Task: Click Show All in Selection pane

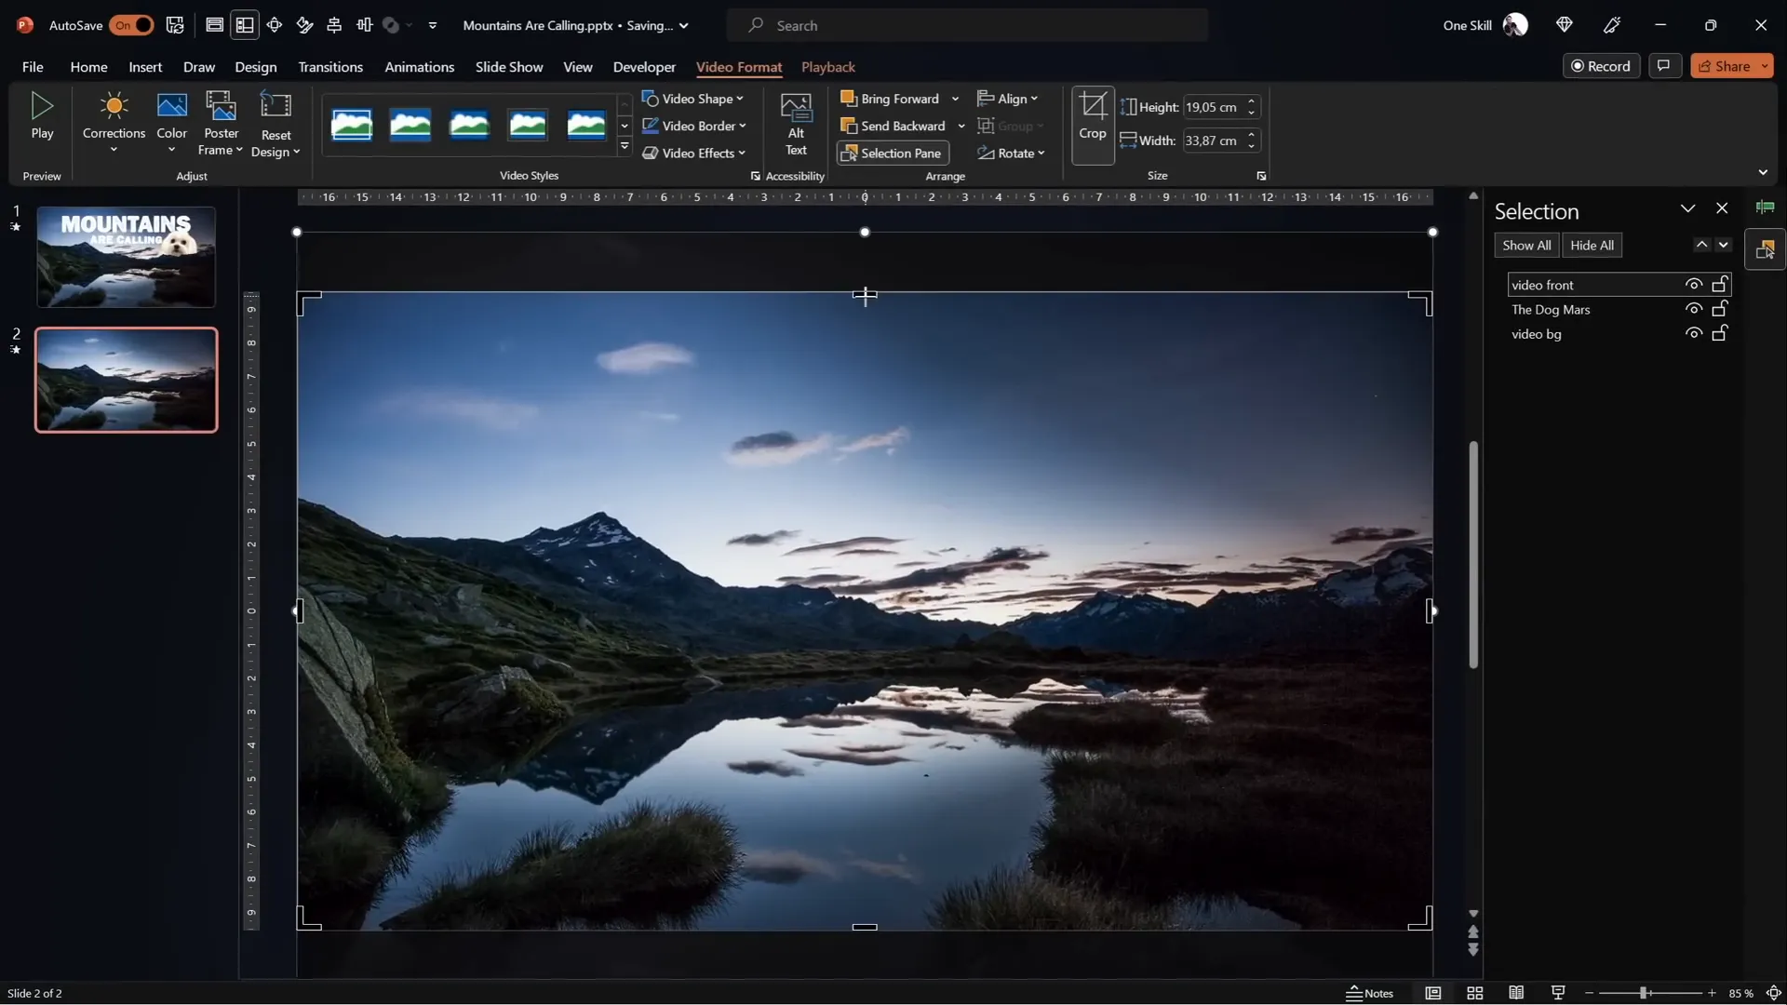Action: pos(1526,246)
